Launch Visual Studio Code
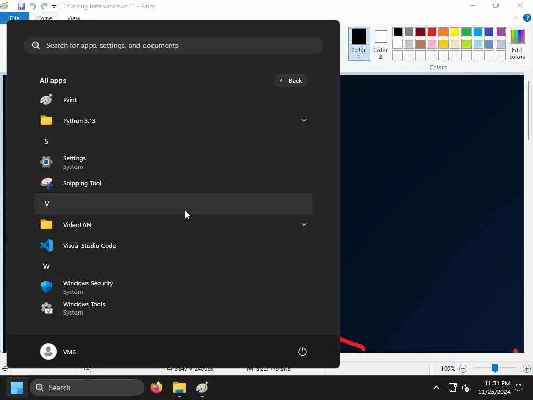Image resolution: width=533 pixels, height=400 pixels. point(173,245)
